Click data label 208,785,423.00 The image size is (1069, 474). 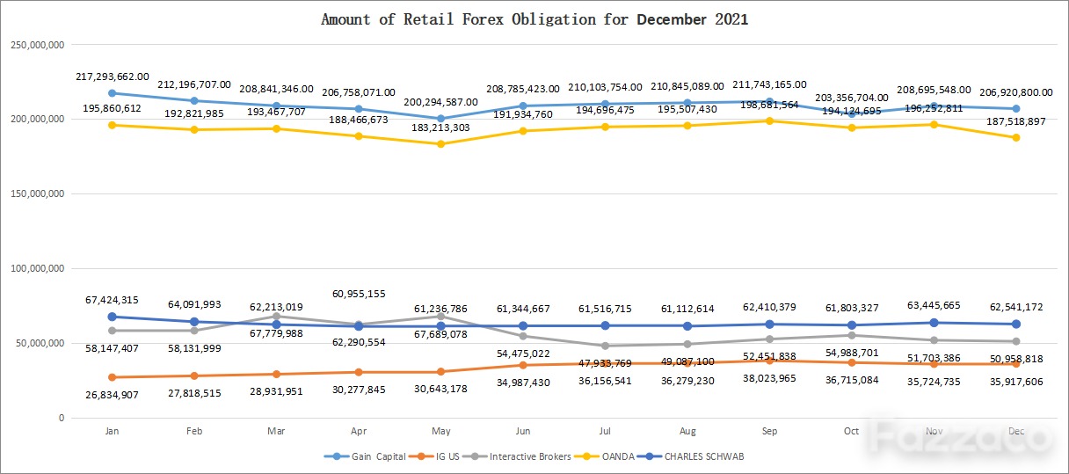(524, 90)
